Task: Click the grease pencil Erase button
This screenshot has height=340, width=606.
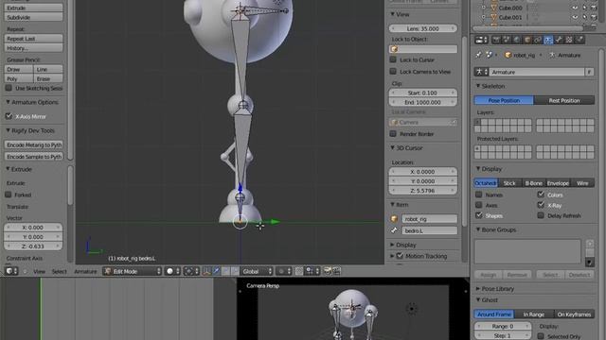Action: click(x=48, y=78)
